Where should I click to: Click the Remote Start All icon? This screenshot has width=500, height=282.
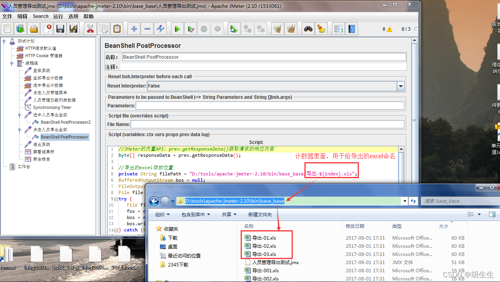pos(234,29)
